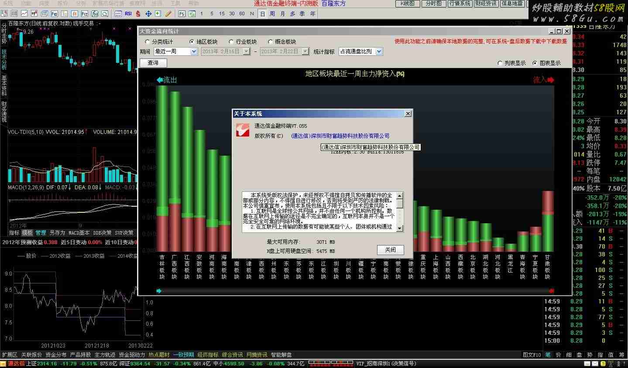Select the 行业板块 radio button
This screenshot has height=368, width=628.
(x=231, y=42)
